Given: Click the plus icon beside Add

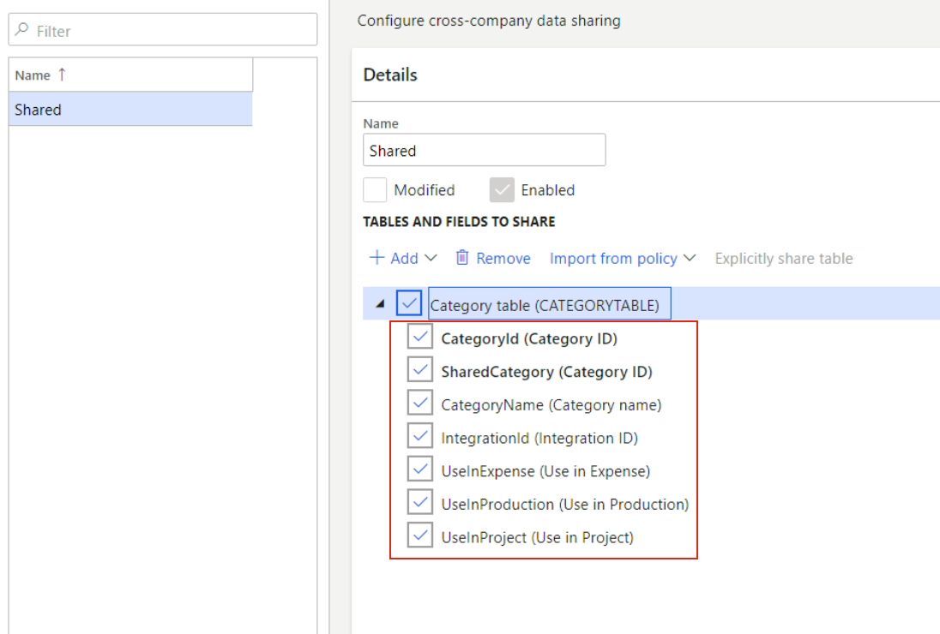Looking at the screenshot, I should 377,258.
